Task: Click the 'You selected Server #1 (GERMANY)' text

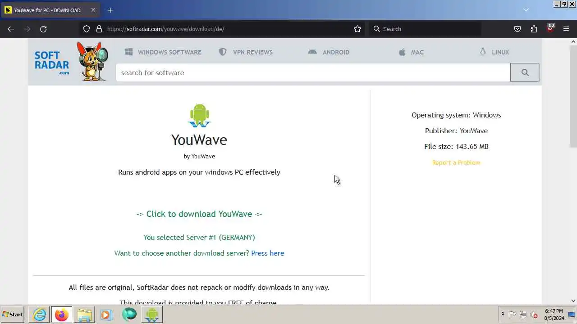Action: (199, 237)
